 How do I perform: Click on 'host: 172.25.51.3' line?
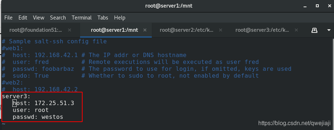[x=43, y=103]
